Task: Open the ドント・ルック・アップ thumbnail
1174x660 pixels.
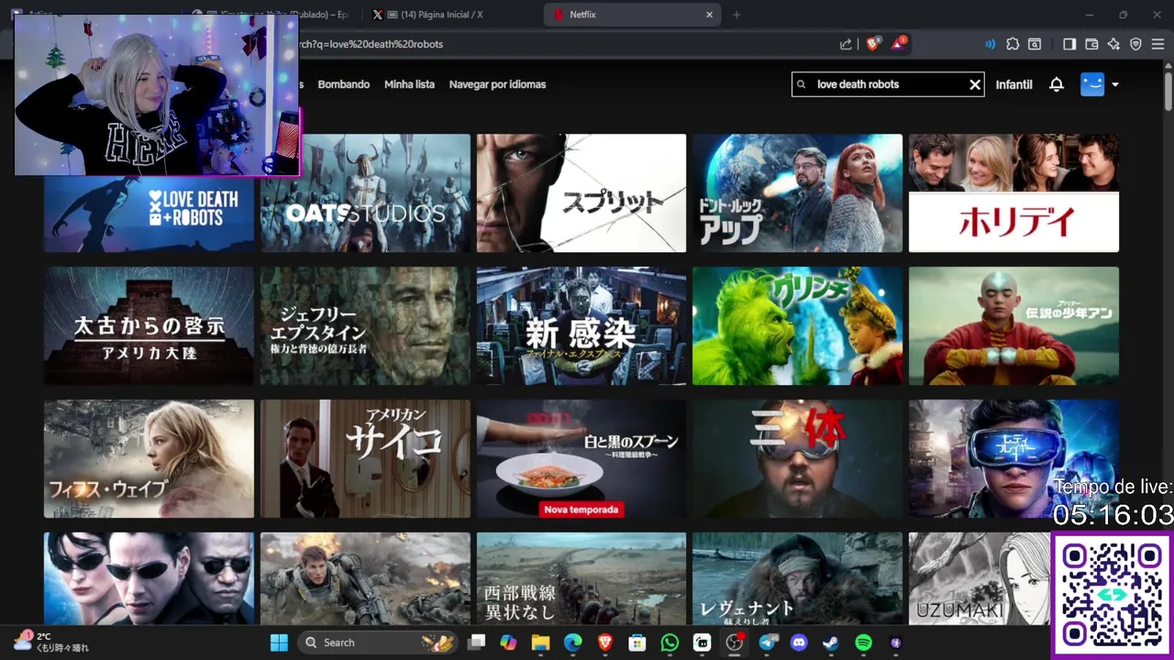Action: tap(798, 192)
